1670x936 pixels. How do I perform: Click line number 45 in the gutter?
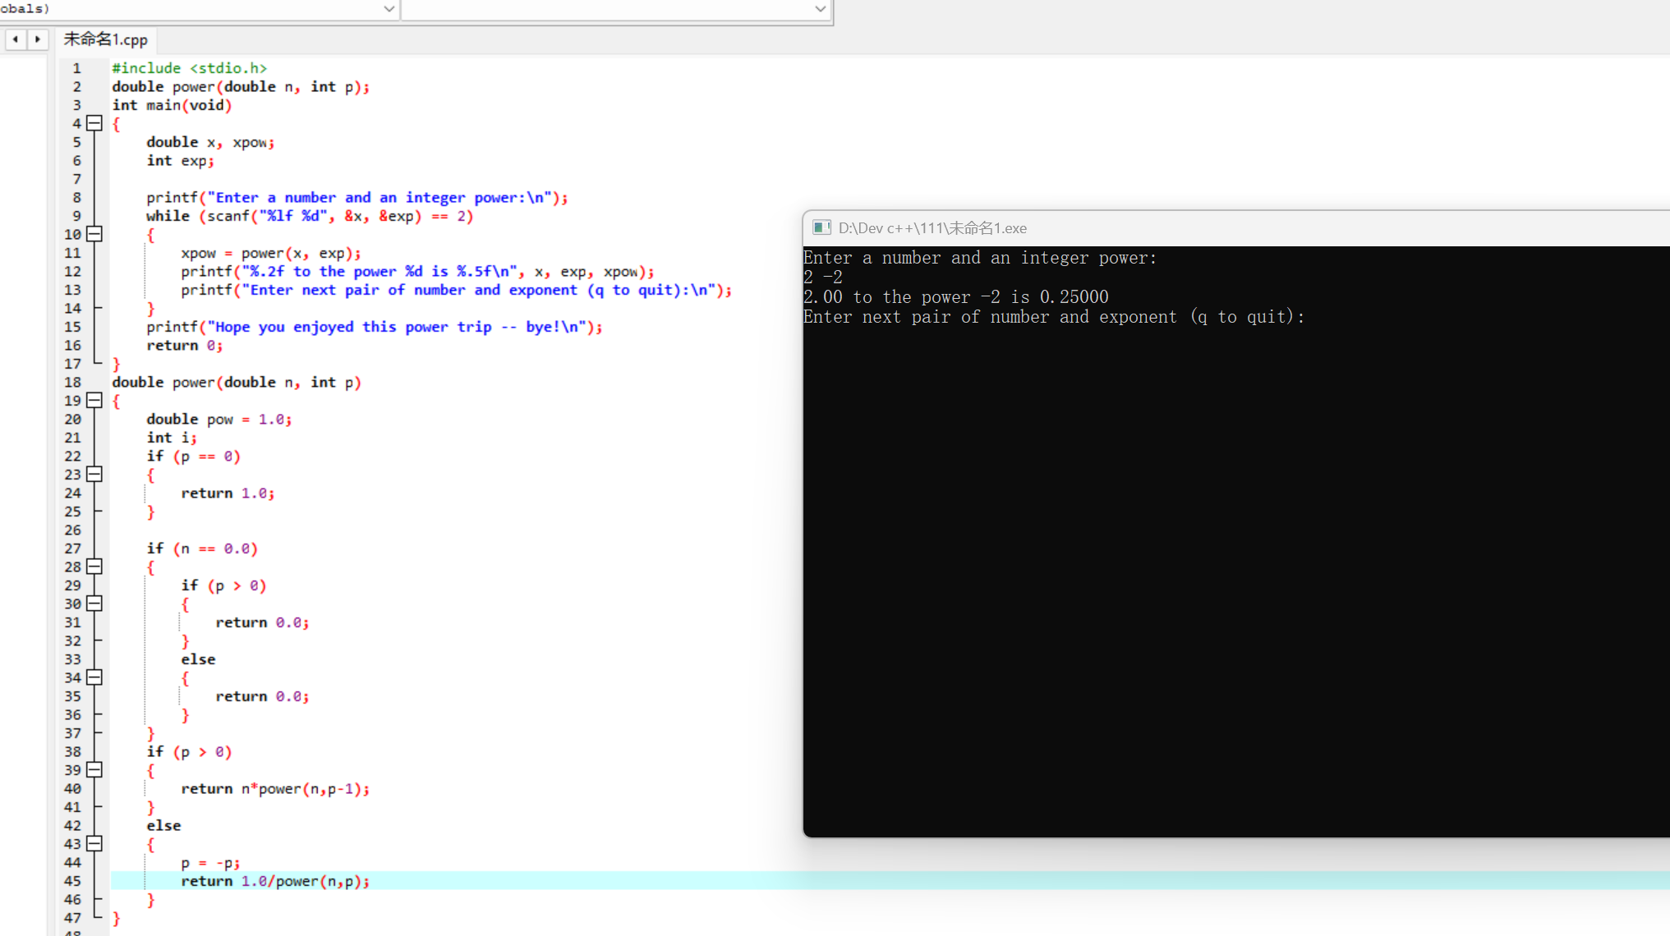point(72,881)
